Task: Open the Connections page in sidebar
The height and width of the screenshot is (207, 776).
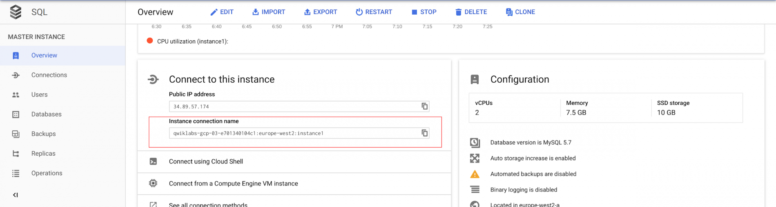Action: (x=62, y=75)
